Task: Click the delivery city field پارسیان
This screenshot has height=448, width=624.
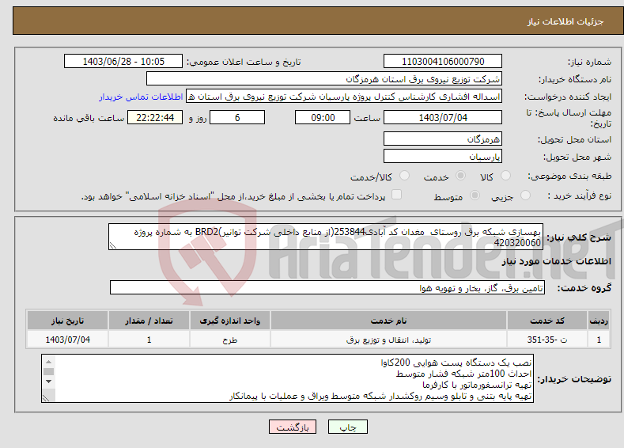Action: [x=443, y=156]
